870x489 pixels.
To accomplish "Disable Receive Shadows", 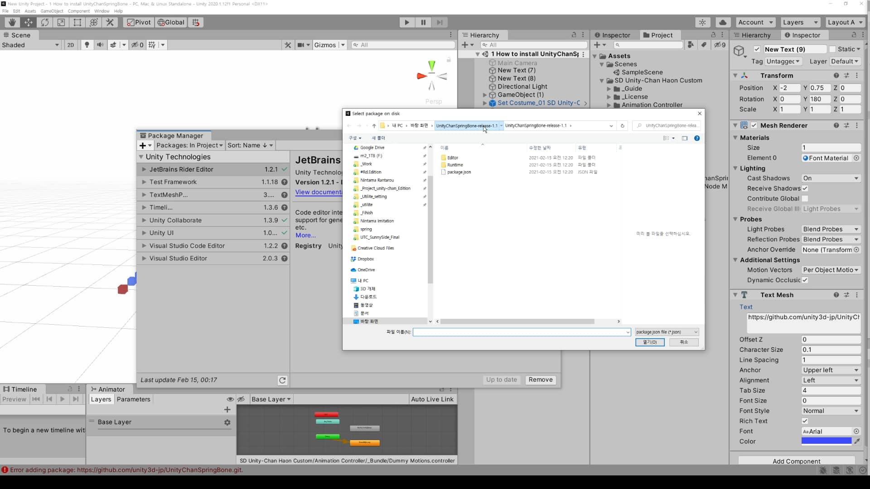I will [805, 188].
